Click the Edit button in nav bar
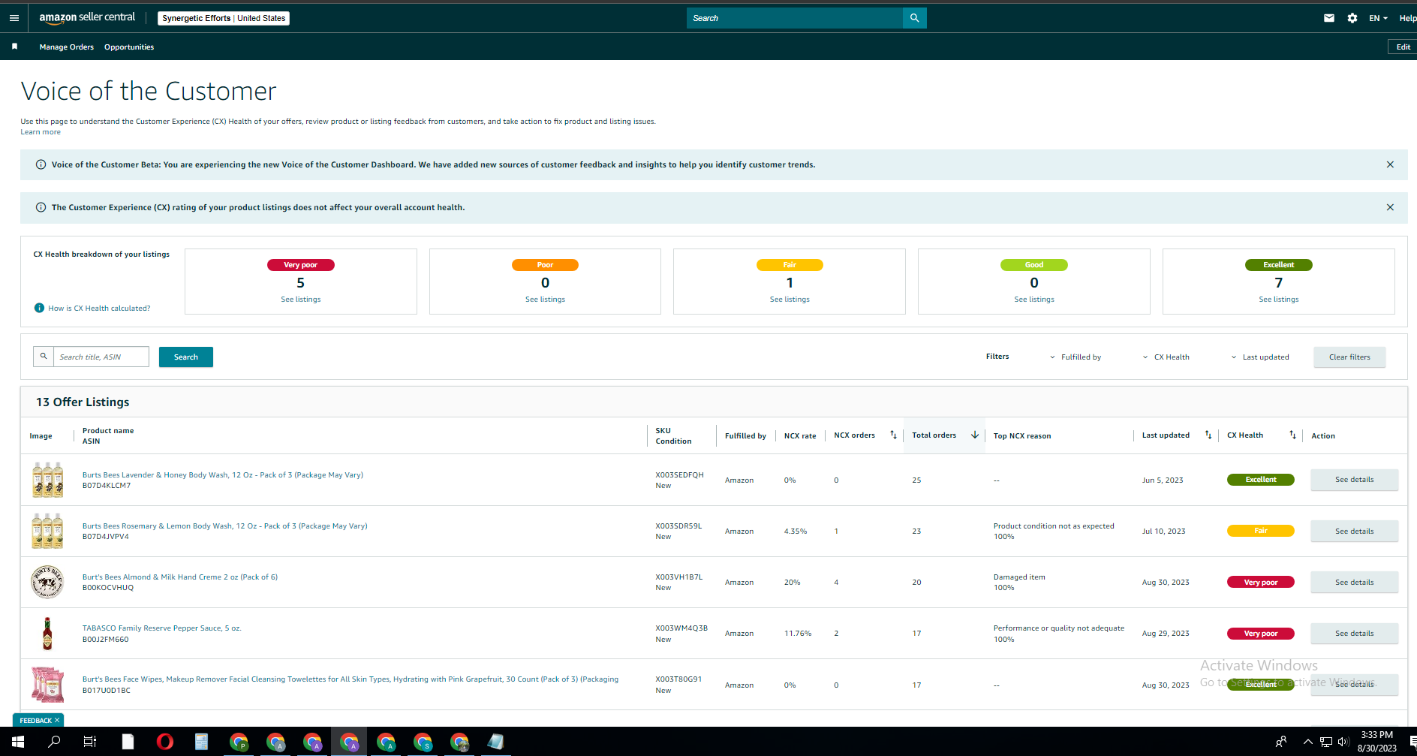This screenshot has width=1417, height=756. [x=1402, y=47]
